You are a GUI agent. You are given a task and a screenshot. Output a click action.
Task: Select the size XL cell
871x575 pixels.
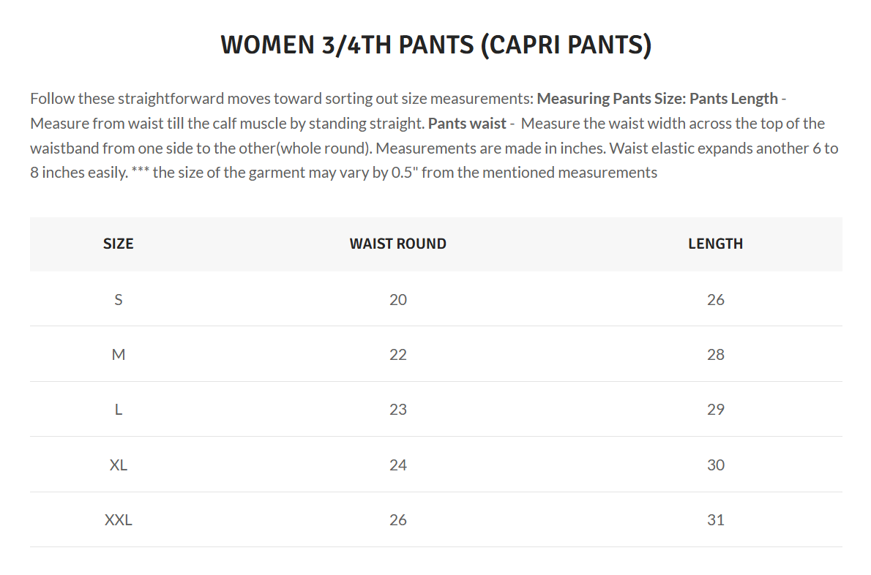tap(119, 465)
